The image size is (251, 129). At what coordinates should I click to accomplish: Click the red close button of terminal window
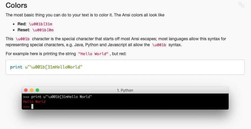(x=26, y=90)
